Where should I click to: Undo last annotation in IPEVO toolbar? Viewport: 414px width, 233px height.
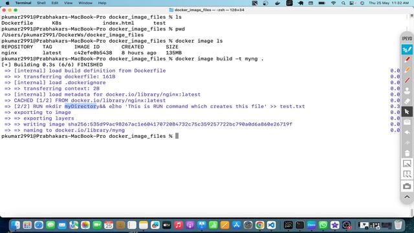click(x=407, y=132)
